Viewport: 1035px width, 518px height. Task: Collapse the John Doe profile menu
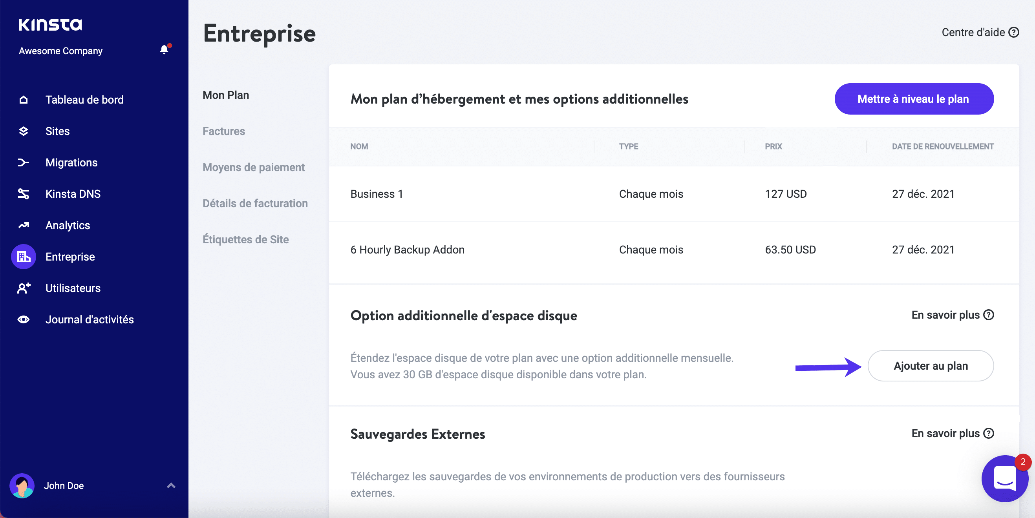tap(171, 485)
